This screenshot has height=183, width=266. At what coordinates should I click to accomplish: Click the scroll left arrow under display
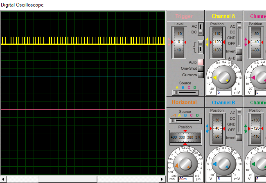point(3,179)
